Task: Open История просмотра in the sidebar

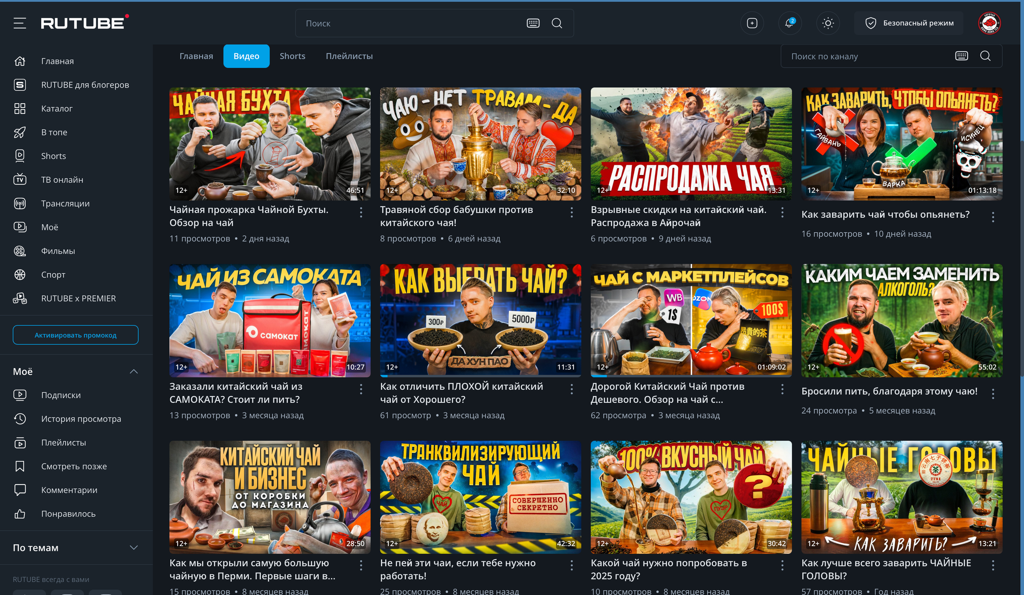Action: pyautogui.click(x=81, y=419)
